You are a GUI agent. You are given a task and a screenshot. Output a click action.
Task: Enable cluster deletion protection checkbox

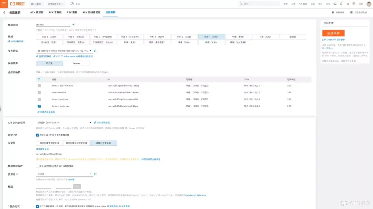(37, 166)
